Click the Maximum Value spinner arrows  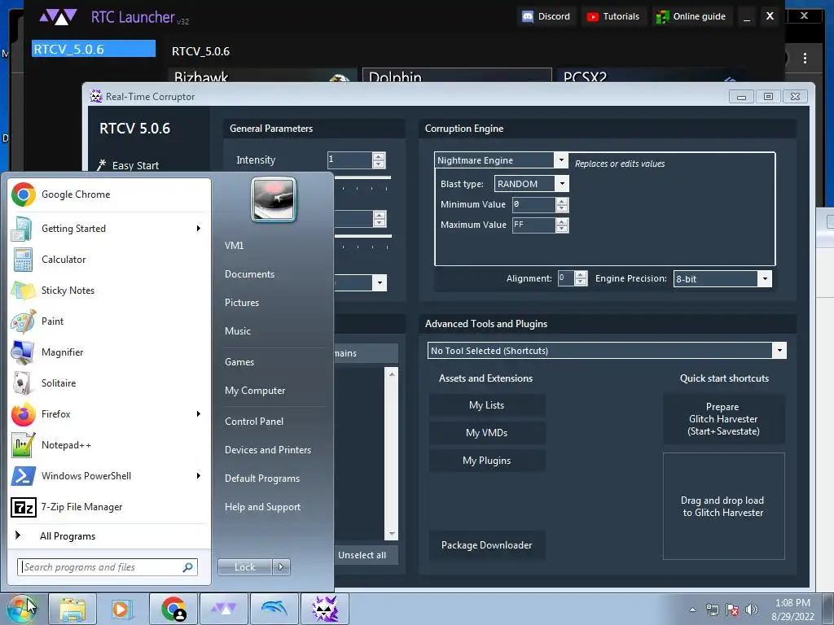562,225
